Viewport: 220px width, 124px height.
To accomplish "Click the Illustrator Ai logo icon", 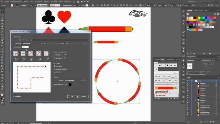I will [x=2, y=1].
